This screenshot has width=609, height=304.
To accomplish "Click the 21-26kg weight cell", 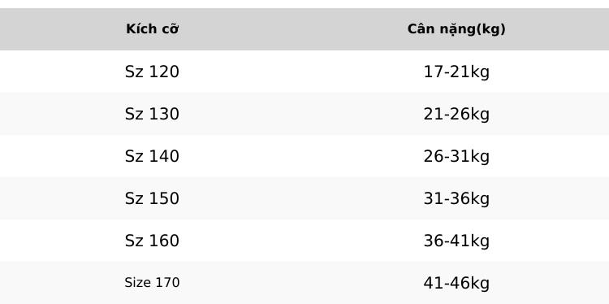I will pos(456,115).
